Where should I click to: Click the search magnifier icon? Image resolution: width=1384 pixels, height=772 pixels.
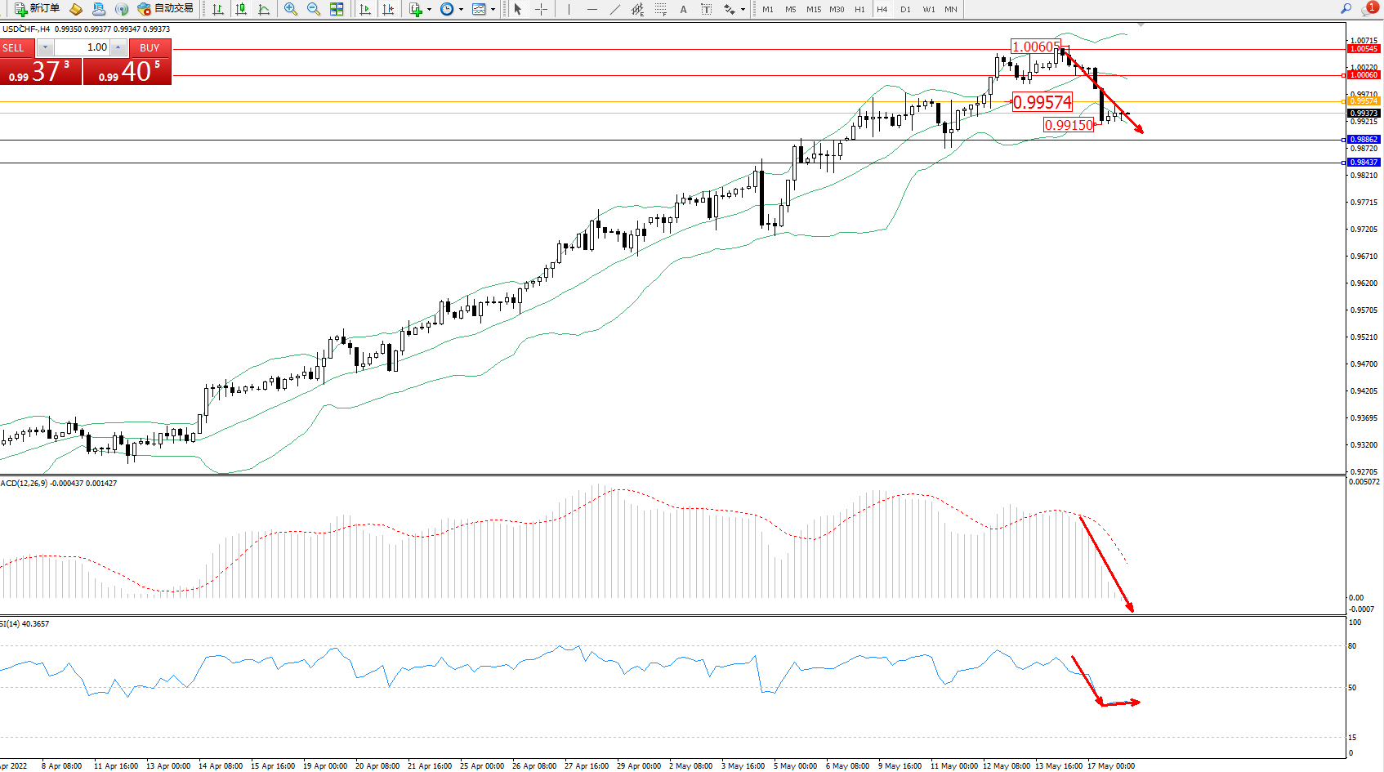coord(1346,9)
